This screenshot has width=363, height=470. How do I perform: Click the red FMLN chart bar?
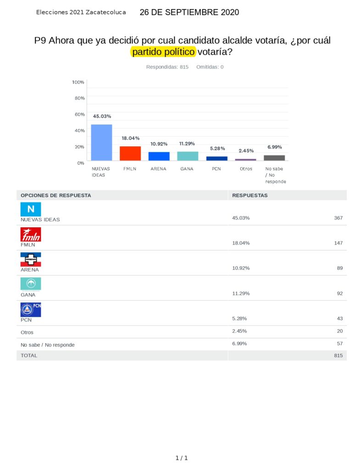(x=130, y=153)
